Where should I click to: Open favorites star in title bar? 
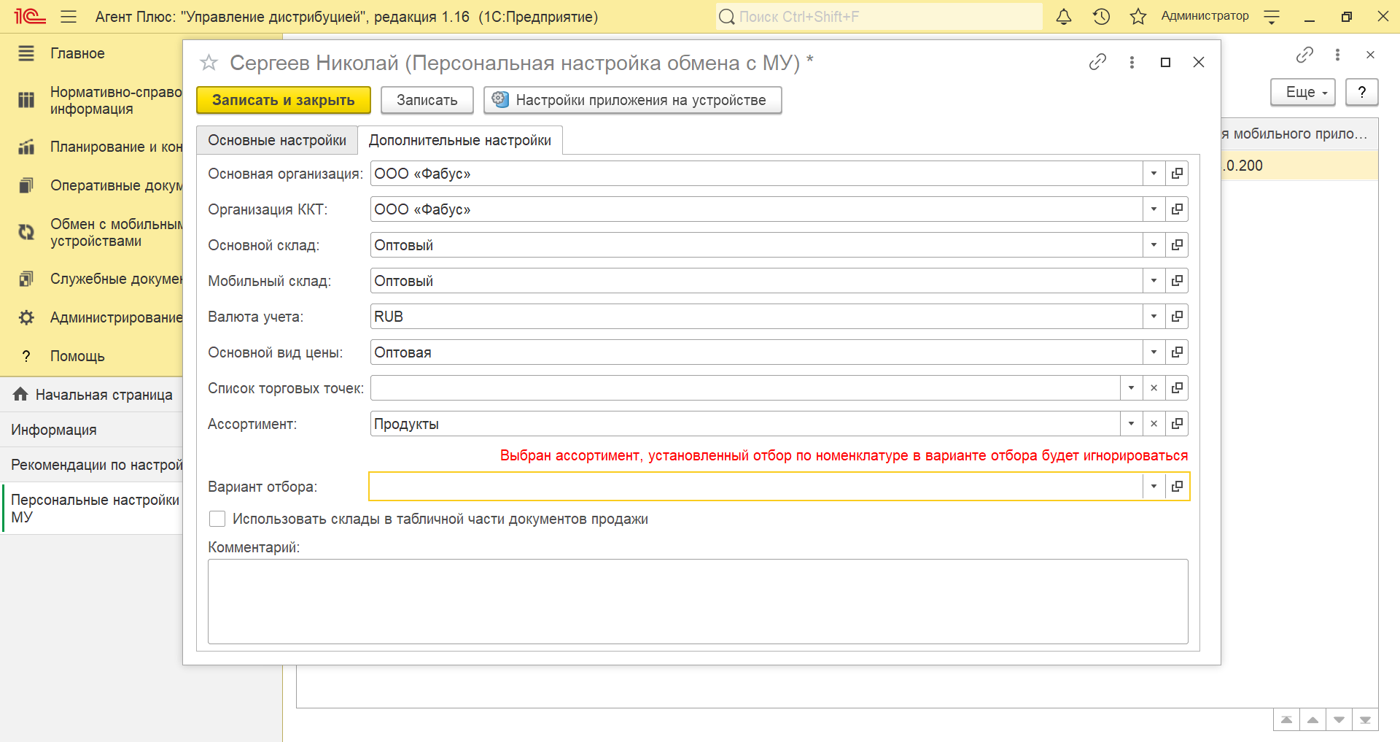click(1138, 17)
